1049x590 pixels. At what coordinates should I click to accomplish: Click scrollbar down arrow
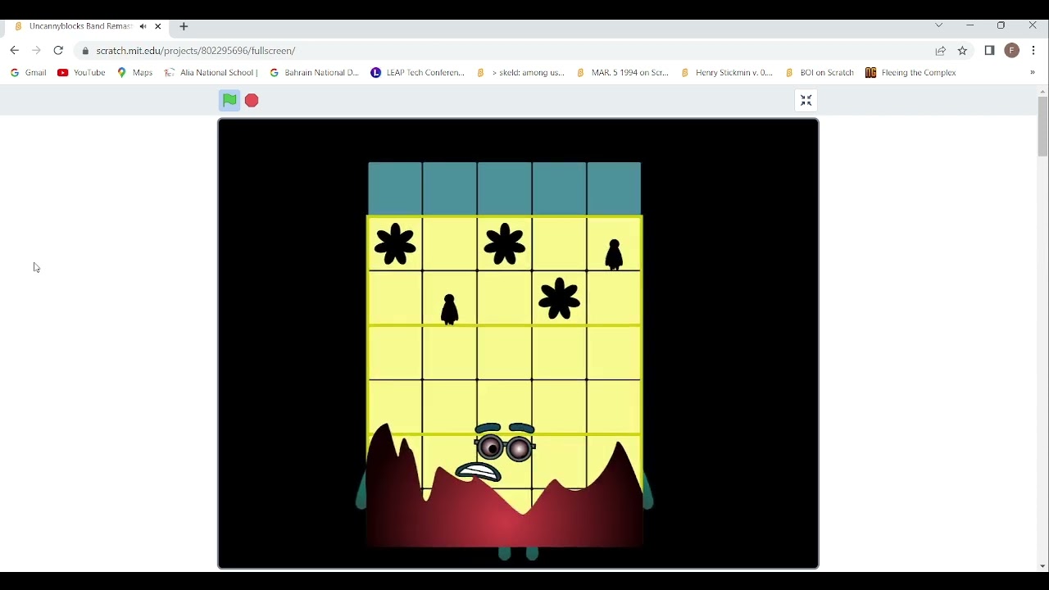tap(1042, 566)
